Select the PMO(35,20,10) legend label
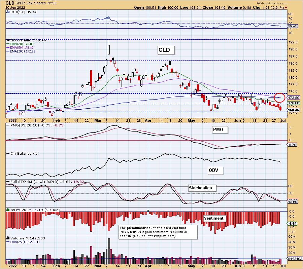 (x=35, y=125)
